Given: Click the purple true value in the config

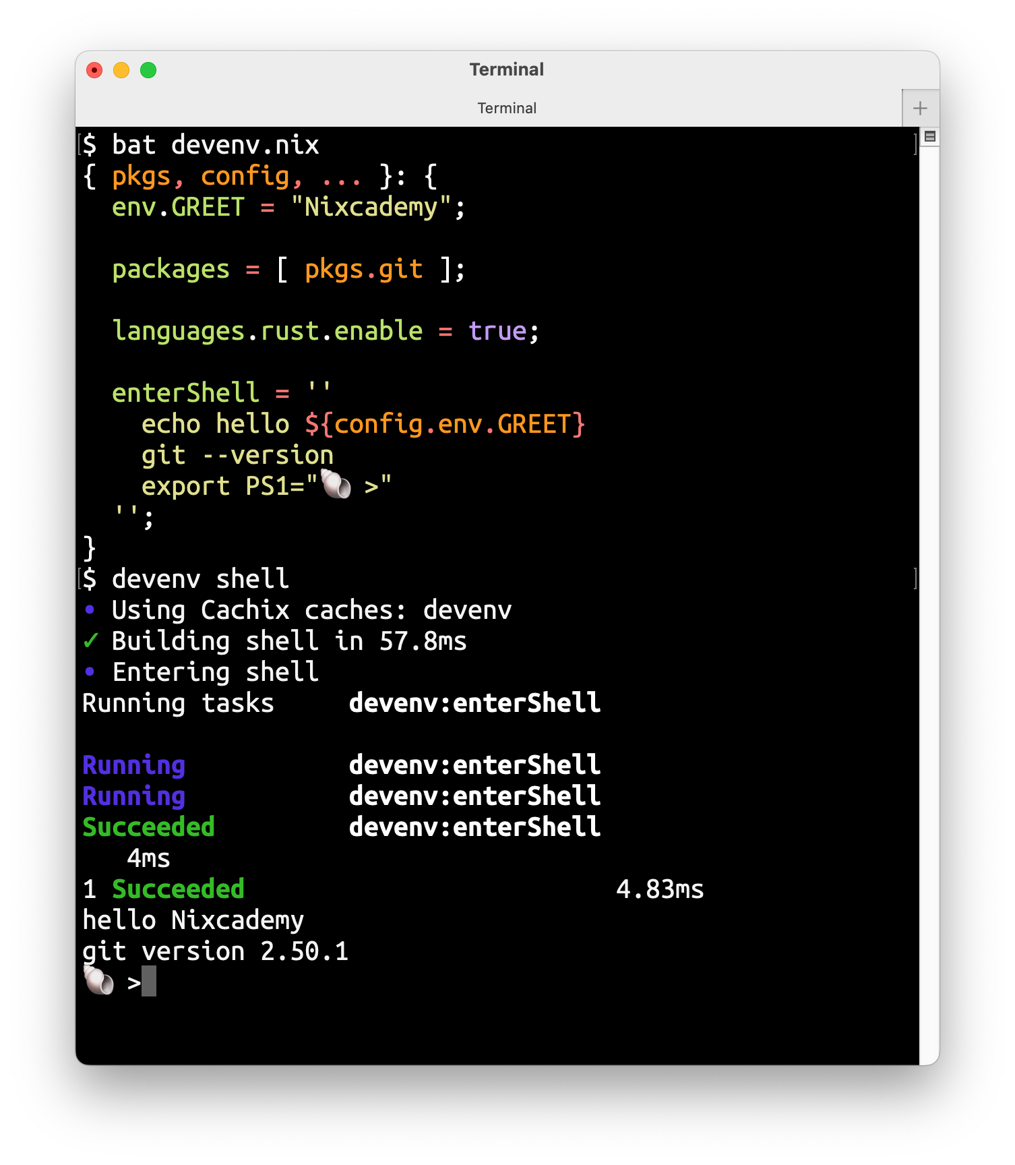Looking at the screenshot, I should (497, 331).
